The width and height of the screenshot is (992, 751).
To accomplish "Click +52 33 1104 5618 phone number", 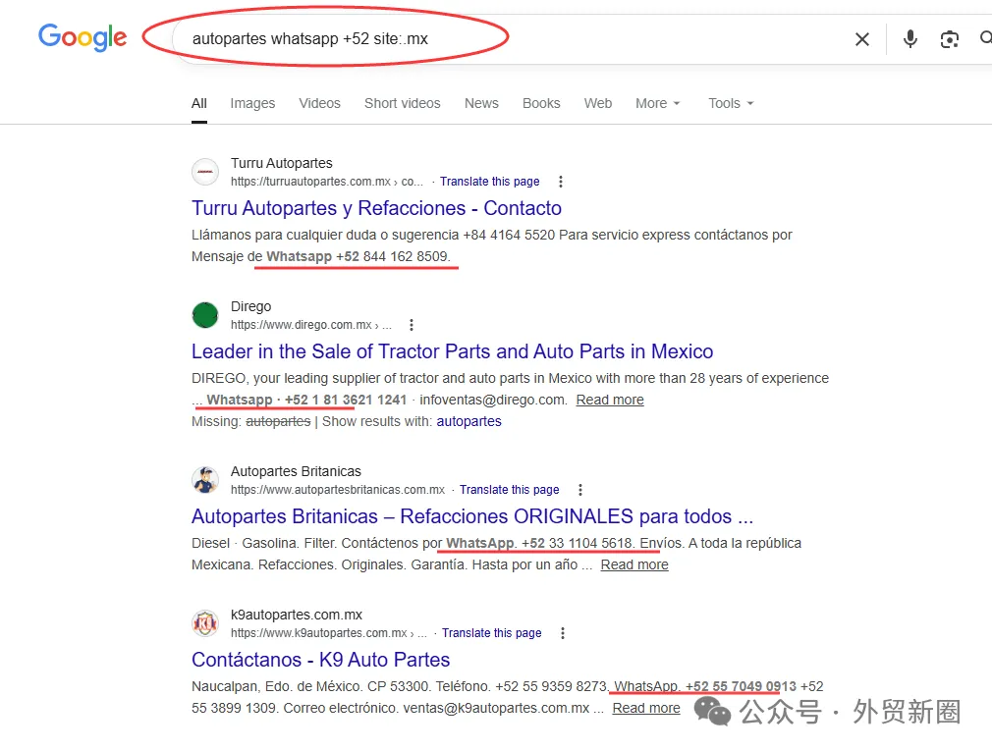I will (577, 543).
